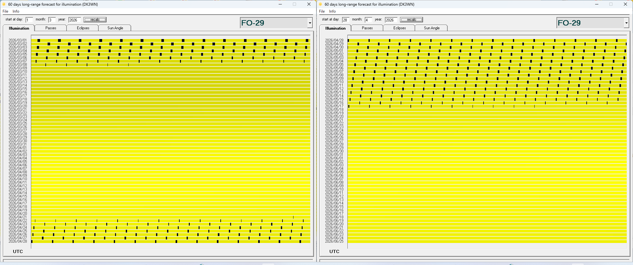Show Sun Angle tab in right window
The height and width of the screenshot is (265, 633).
[x=432, y=28]
